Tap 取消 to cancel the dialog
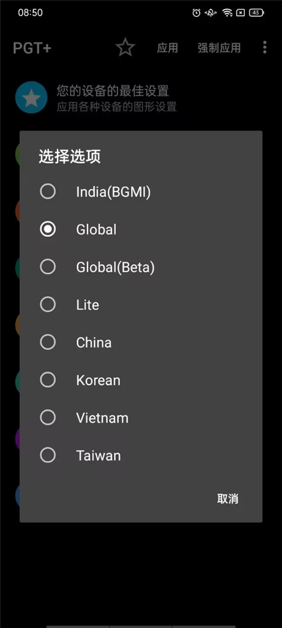This screenshot has width=282, height=628. 228,498
